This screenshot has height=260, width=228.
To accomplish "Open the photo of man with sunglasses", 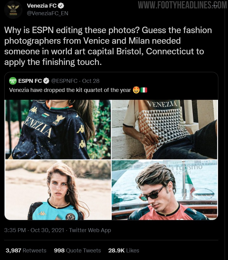I will pos(165,190).
